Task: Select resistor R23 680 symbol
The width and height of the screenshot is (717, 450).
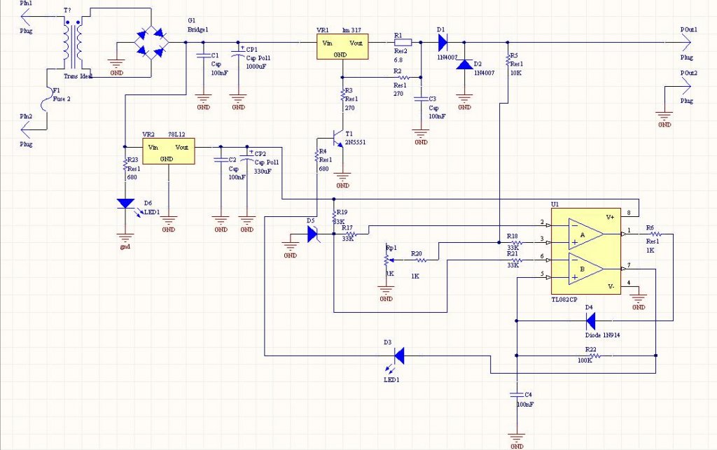Action: [125, 164]
